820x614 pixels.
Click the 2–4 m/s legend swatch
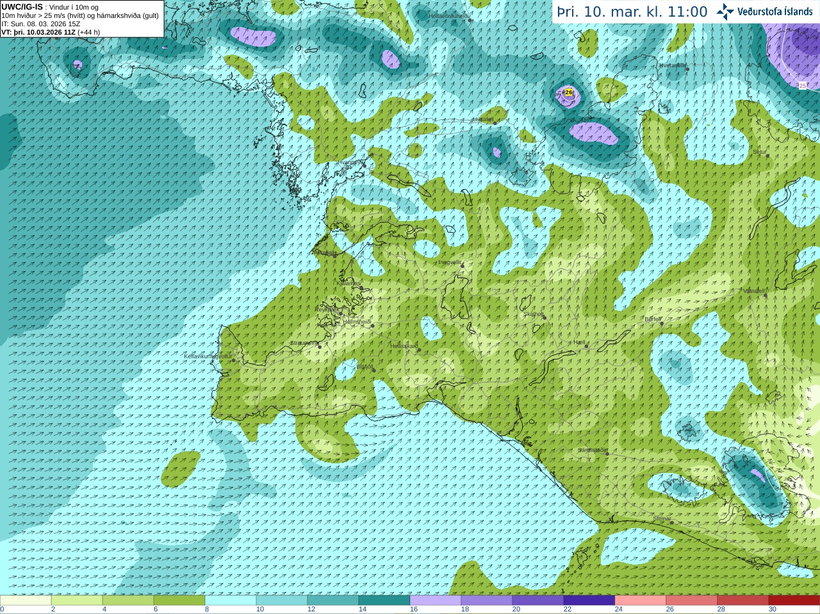pyautogui.click(x=77, y=601)
